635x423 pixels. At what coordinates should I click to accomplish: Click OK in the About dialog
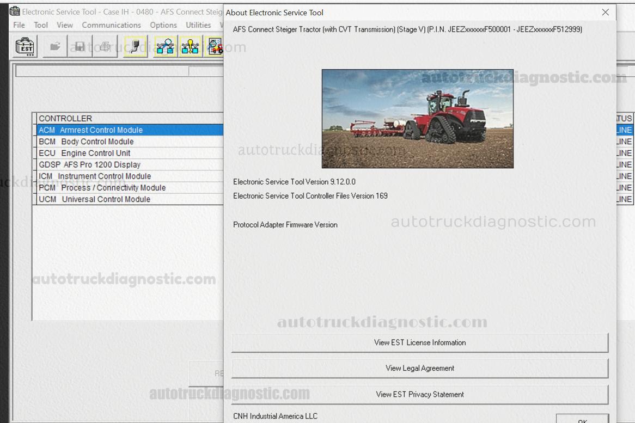pyautogui.click(x=582, y=419)
